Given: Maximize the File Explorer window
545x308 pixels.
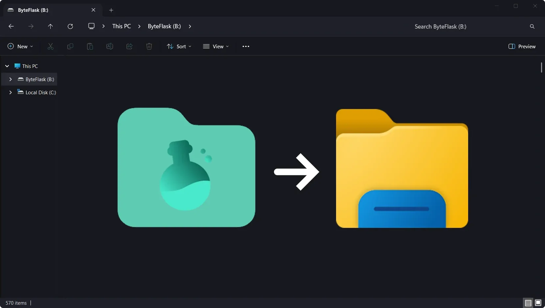Looking at the screenshot, I should 516,6.
